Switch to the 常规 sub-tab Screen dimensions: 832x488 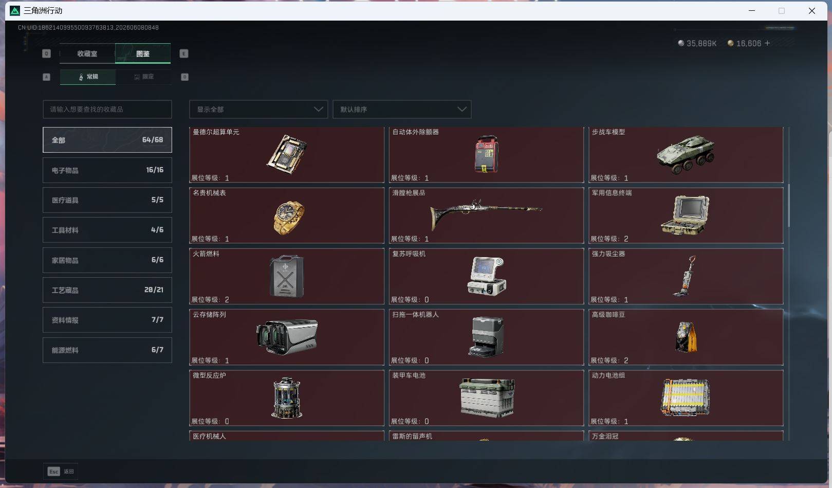(x=88, y=77)
